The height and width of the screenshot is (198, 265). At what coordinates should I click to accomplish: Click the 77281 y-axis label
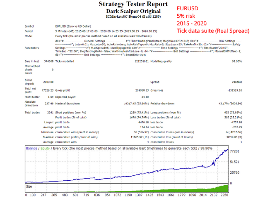point(235,151)
